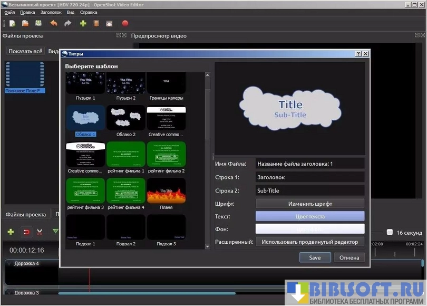Click the Undo arrow icon

point(53,23)
